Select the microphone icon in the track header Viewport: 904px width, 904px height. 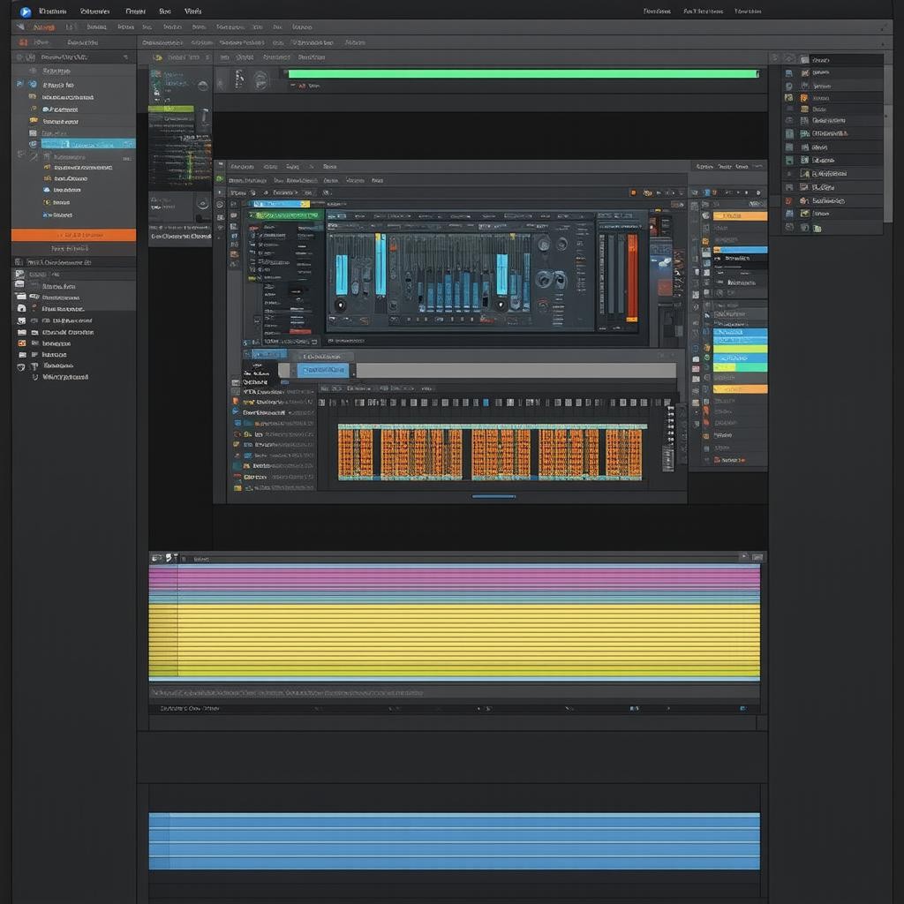tap(237, 80)
